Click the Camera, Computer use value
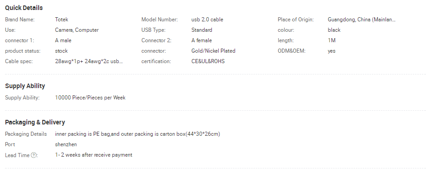The height and width of the screenshot is (173, 426). point(77,30)
